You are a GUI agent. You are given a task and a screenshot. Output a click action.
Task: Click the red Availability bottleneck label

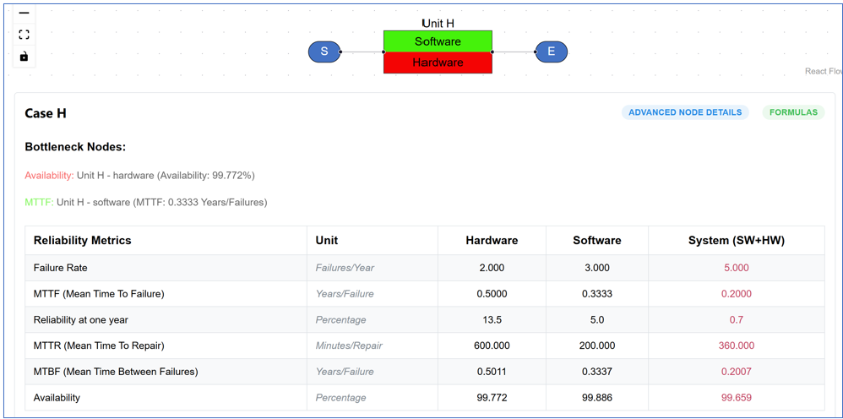click(50, 176)
